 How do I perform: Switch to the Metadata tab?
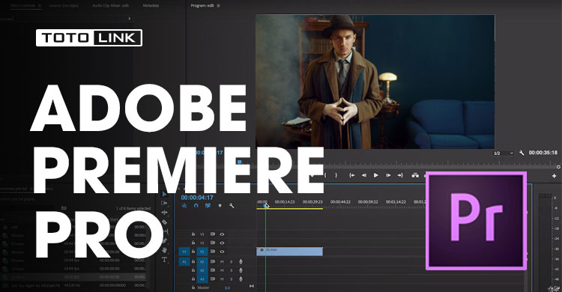pyautogui.click(x=151, y=6)
